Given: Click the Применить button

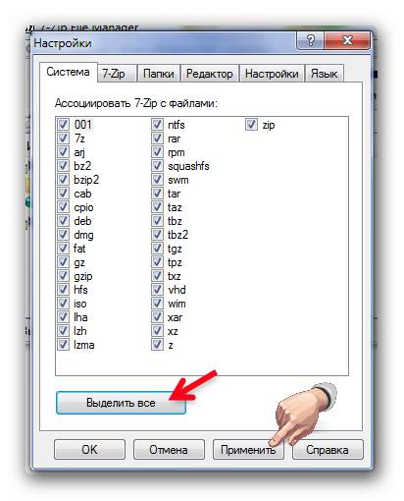Looking at the screenshot, I should pyautogui.click(x=248, y=449).
